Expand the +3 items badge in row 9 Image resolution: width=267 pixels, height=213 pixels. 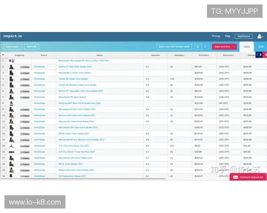pos(25,110)
